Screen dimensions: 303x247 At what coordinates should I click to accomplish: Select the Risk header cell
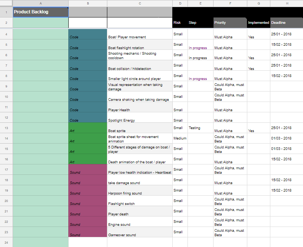coord(180,22)
